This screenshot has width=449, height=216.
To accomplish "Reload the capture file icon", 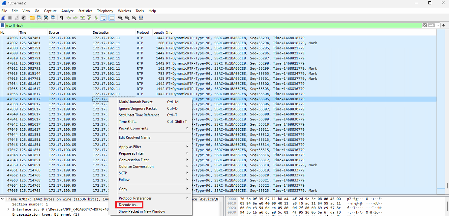I will 53,18.
